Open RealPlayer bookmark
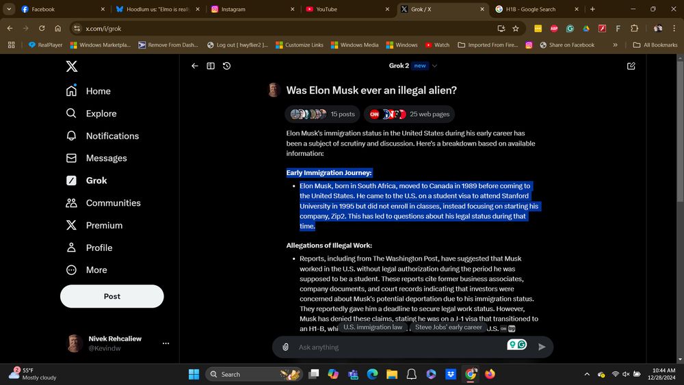Screen dimensions: 684x385 click(x=45, y=45)
